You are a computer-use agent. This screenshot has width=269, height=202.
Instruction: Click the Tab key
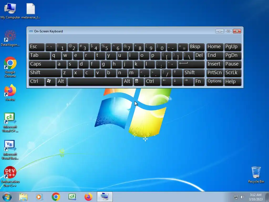click(39, 56)
